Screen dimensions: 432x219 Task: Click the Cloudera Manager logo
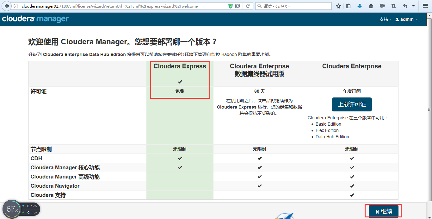pyautogui.click(x=35, y=19)
